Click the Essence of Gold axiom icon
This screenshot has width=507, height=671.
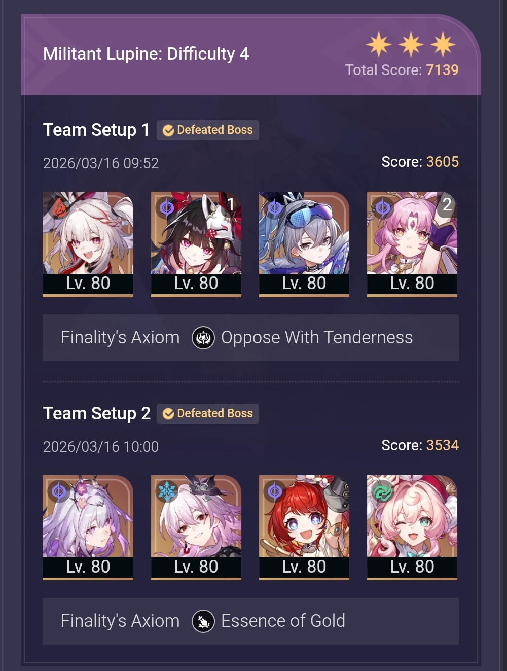(x=203, y=621)
